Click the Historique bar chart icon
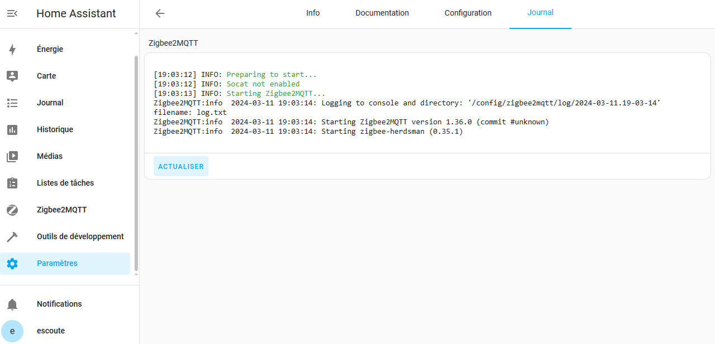The image size is (715, 344). (x=12, y=129)
